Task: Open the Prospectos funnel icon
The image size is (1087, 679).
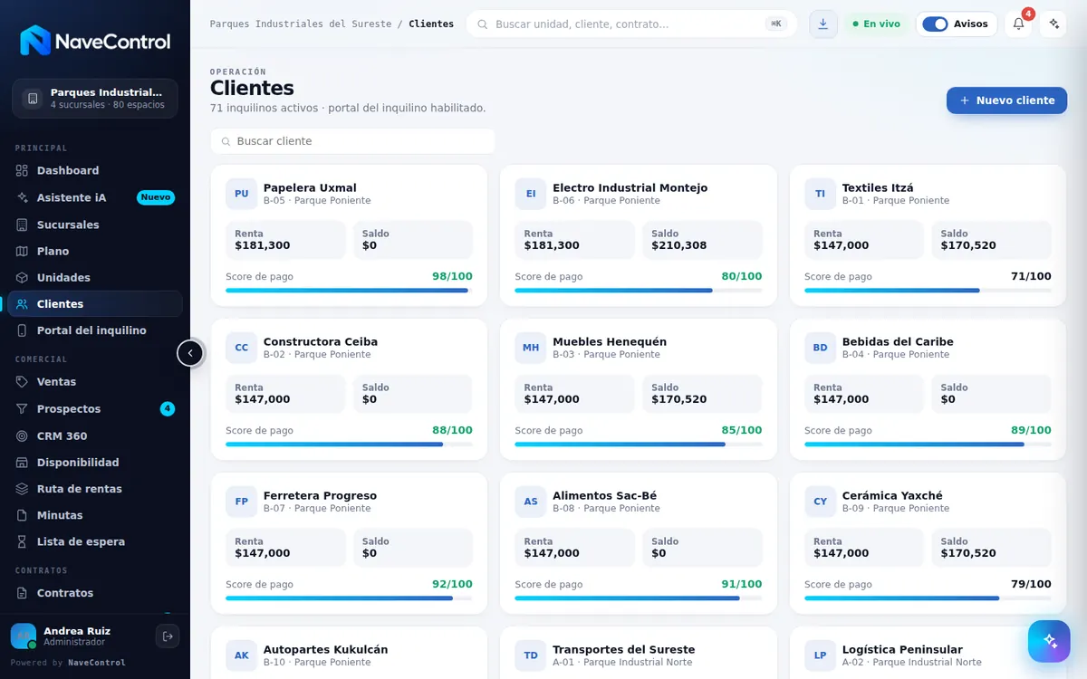Action: [23, 409]
